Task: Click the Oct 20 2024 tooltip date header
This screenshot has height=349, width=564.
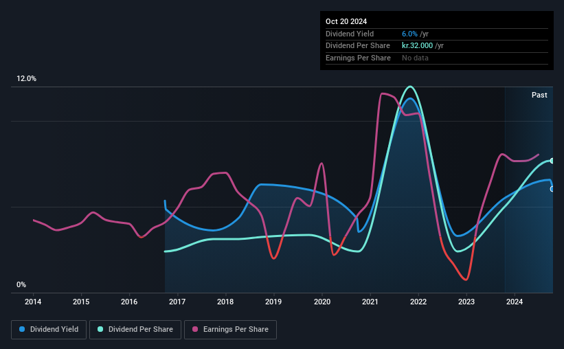Action: (346, 21)
